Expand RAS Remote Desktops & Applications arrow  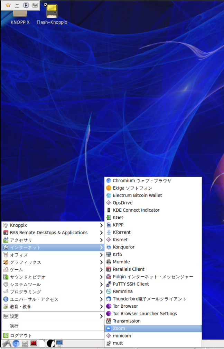(101, 233)
